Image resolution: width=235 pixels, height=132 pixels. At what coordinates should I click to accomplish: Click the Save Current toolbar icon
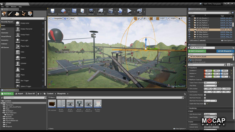point(52,11)
